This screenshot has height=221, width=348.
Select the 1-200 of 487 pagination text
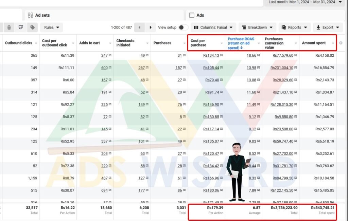click(x=121, y=27)
